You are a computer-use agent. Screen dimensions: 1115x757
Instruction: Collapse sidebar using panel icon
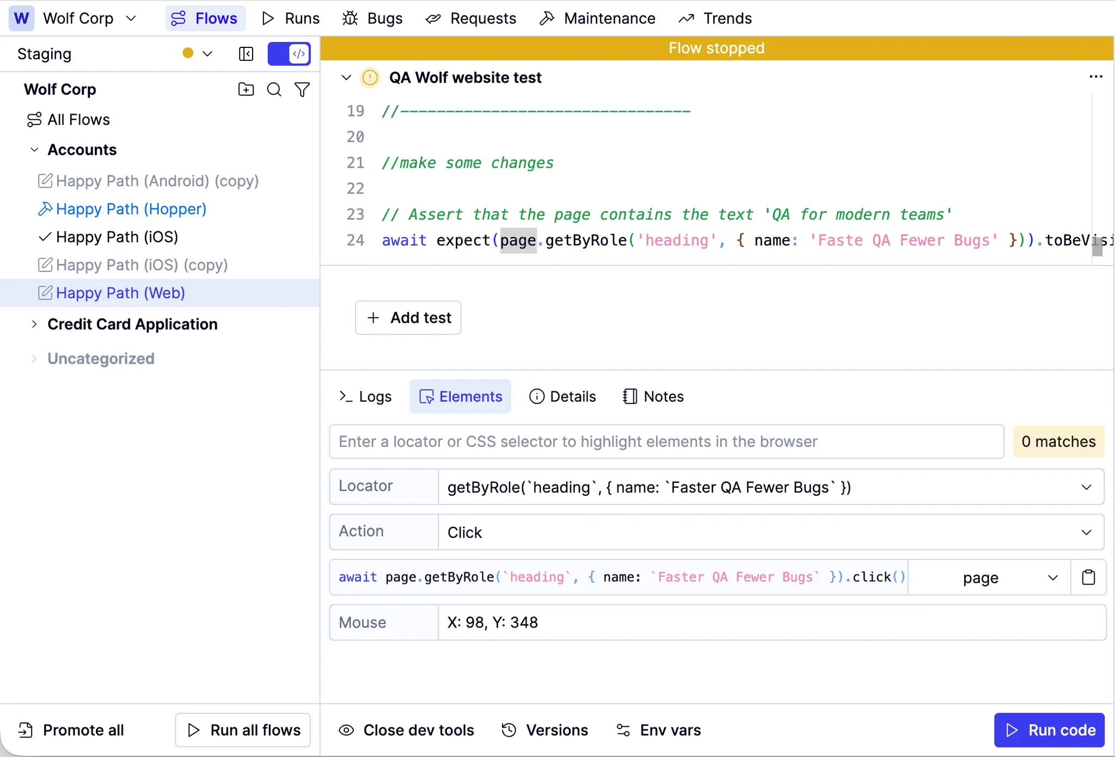246,54
